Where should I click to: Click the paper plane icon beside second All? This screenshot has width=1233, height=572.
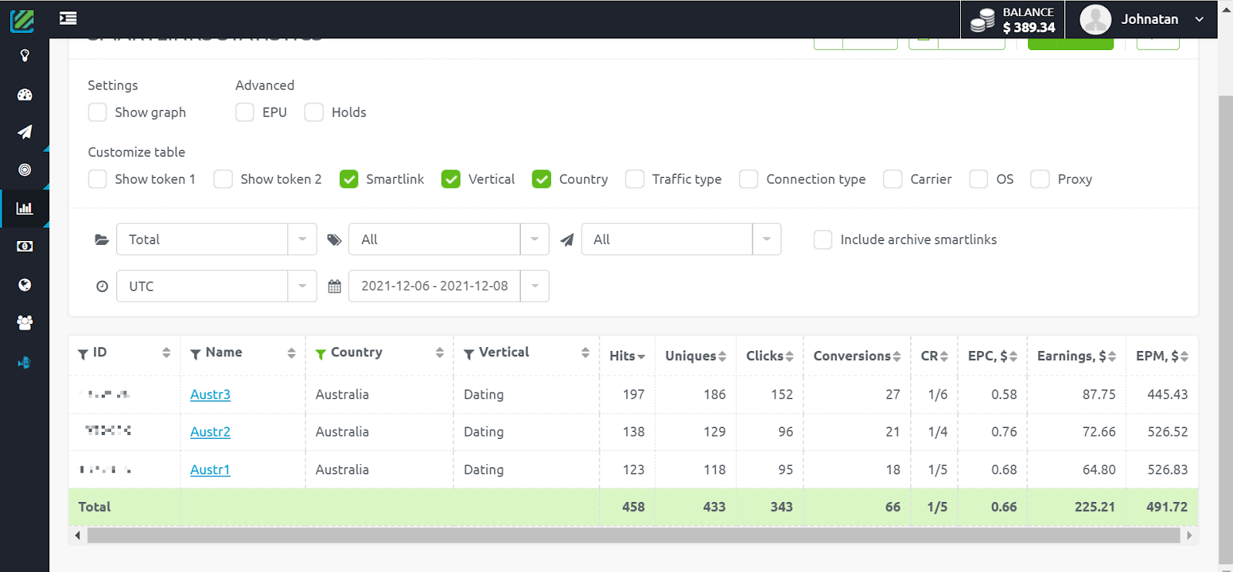pyautogui.click(x=567, y=239)
